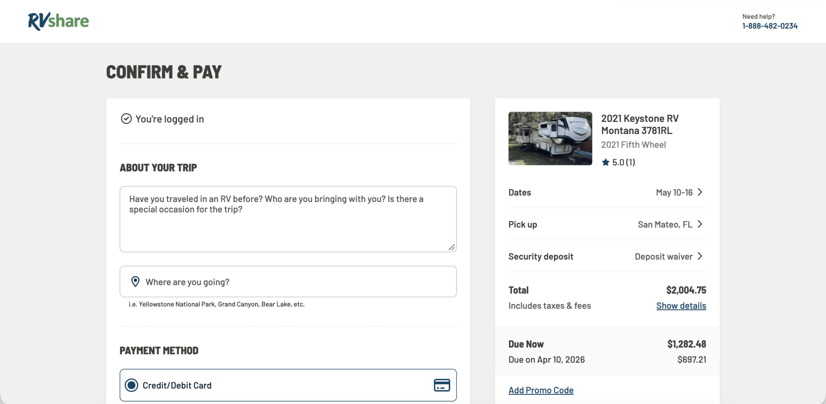This screenshot has height=404, width=826.
Task: Click the Deposit waiver option
Action: tap(664, 257)
